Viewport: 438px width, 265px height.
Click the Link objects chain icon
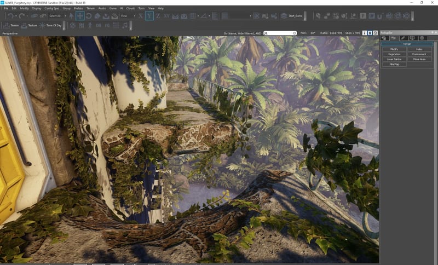(x=34, y=16)
